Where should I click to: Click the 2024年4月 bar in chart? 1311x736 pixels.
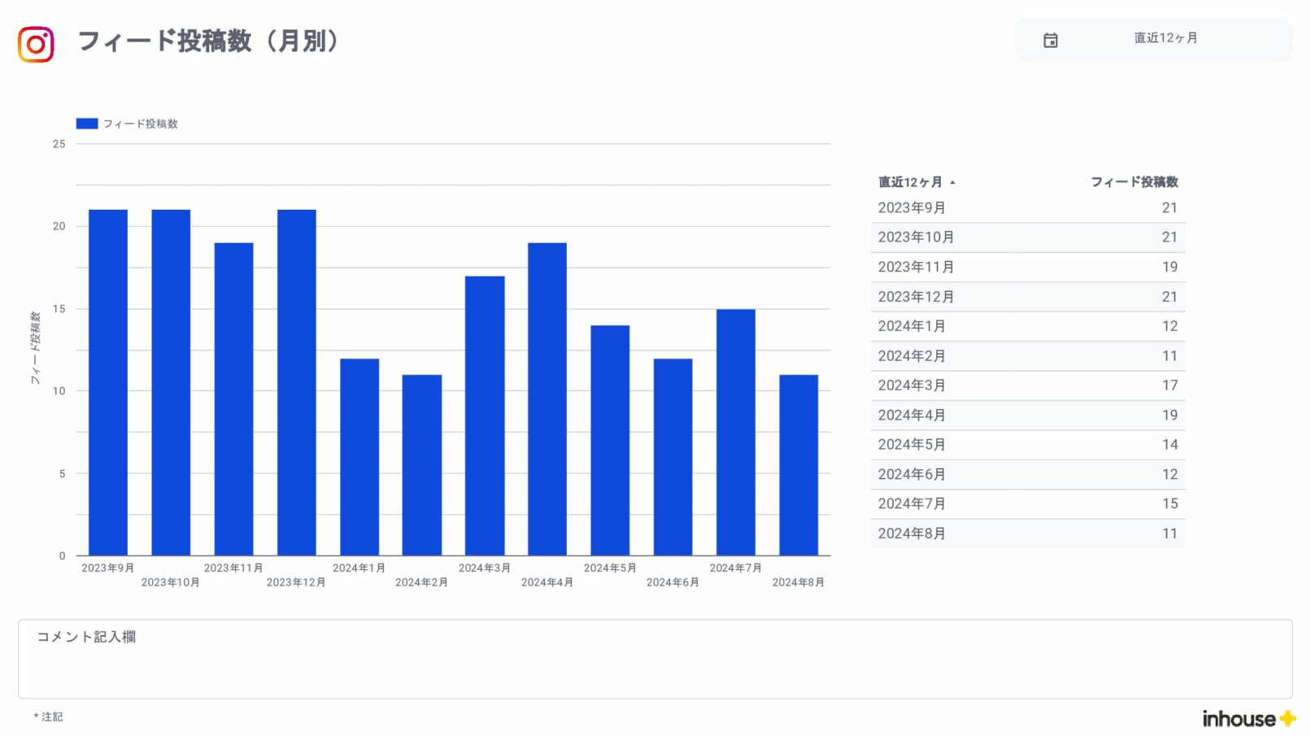click(x=547, y=398)
